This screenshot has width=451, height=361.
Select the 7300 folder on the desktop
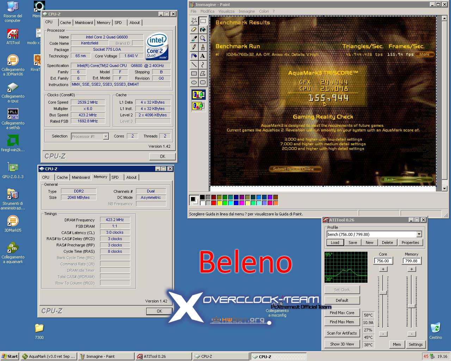(39, 331)
